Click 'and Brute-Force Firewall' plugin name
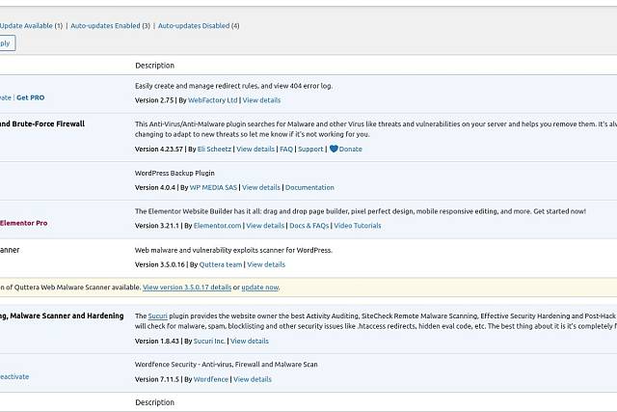 pos(42,124)
